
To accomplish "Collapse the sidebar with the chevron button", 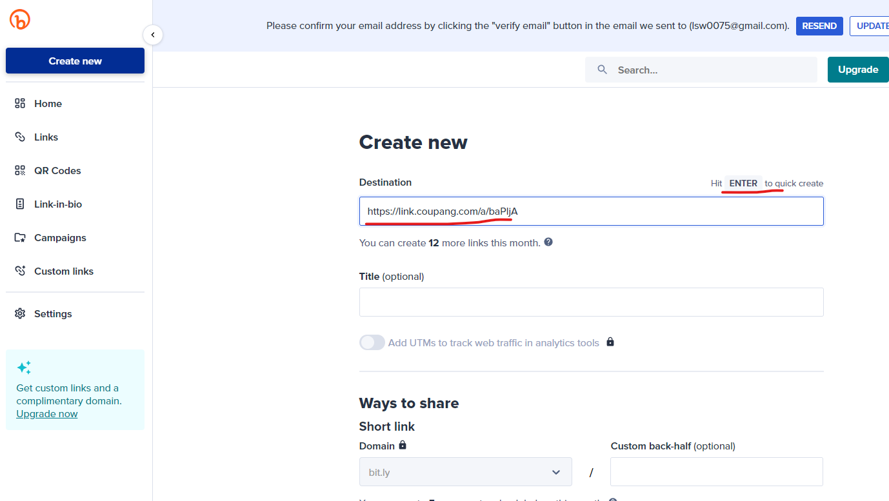I will 153,34.
